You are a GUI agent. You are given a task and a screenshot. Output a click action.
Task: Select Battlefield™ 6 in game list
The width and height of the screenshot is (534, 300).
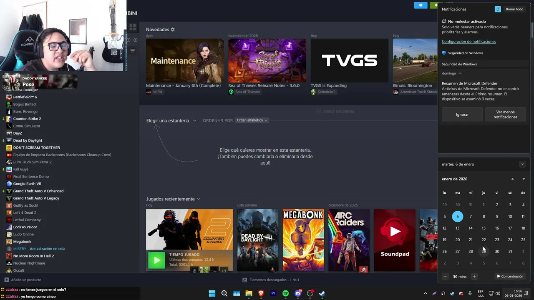[25, 97]
